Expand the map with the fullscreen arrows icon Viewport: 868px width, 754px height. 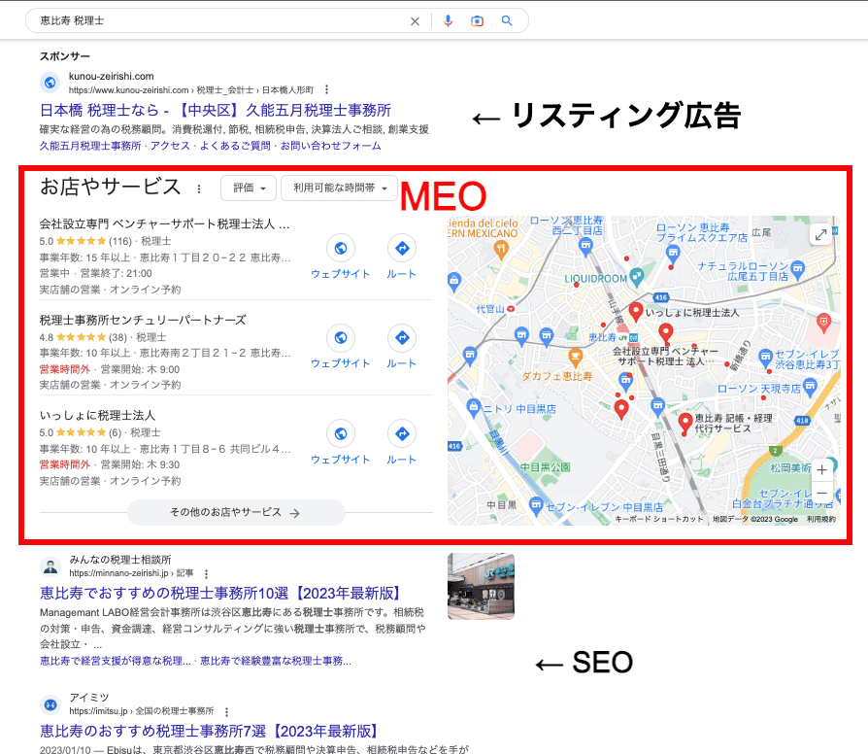click(820, 233)
